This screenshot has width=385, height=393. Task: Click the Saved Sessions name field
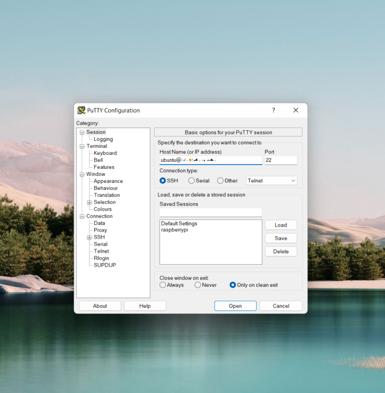tap(211, 213)
